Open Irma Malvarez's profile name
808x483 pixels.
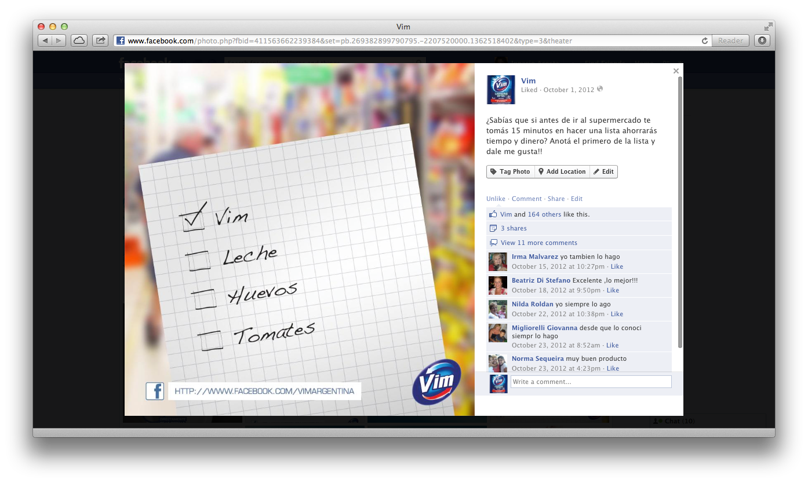click(535, 257)
